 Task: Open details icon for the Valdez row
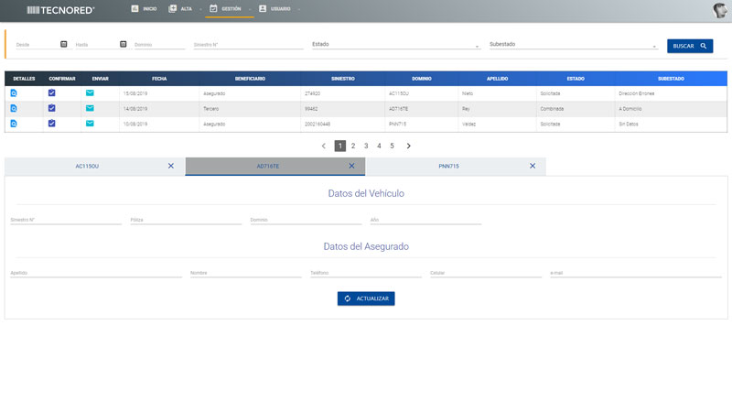click(14, 123)
